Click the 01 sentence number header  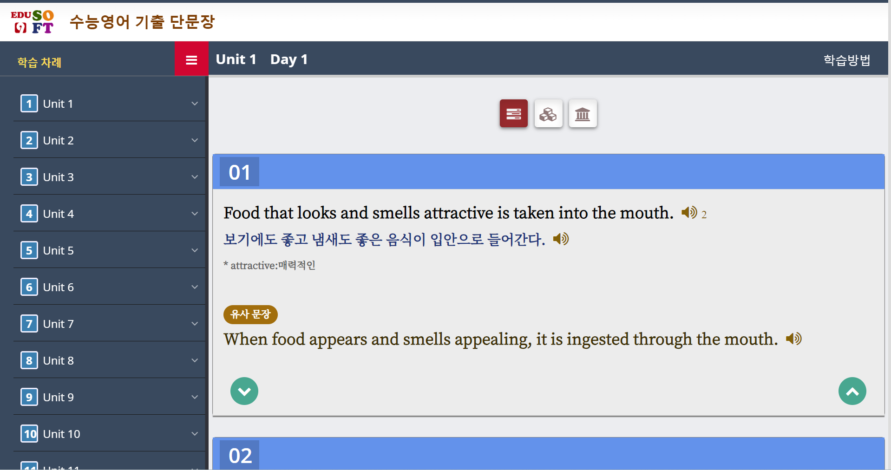tap(239, 172)
